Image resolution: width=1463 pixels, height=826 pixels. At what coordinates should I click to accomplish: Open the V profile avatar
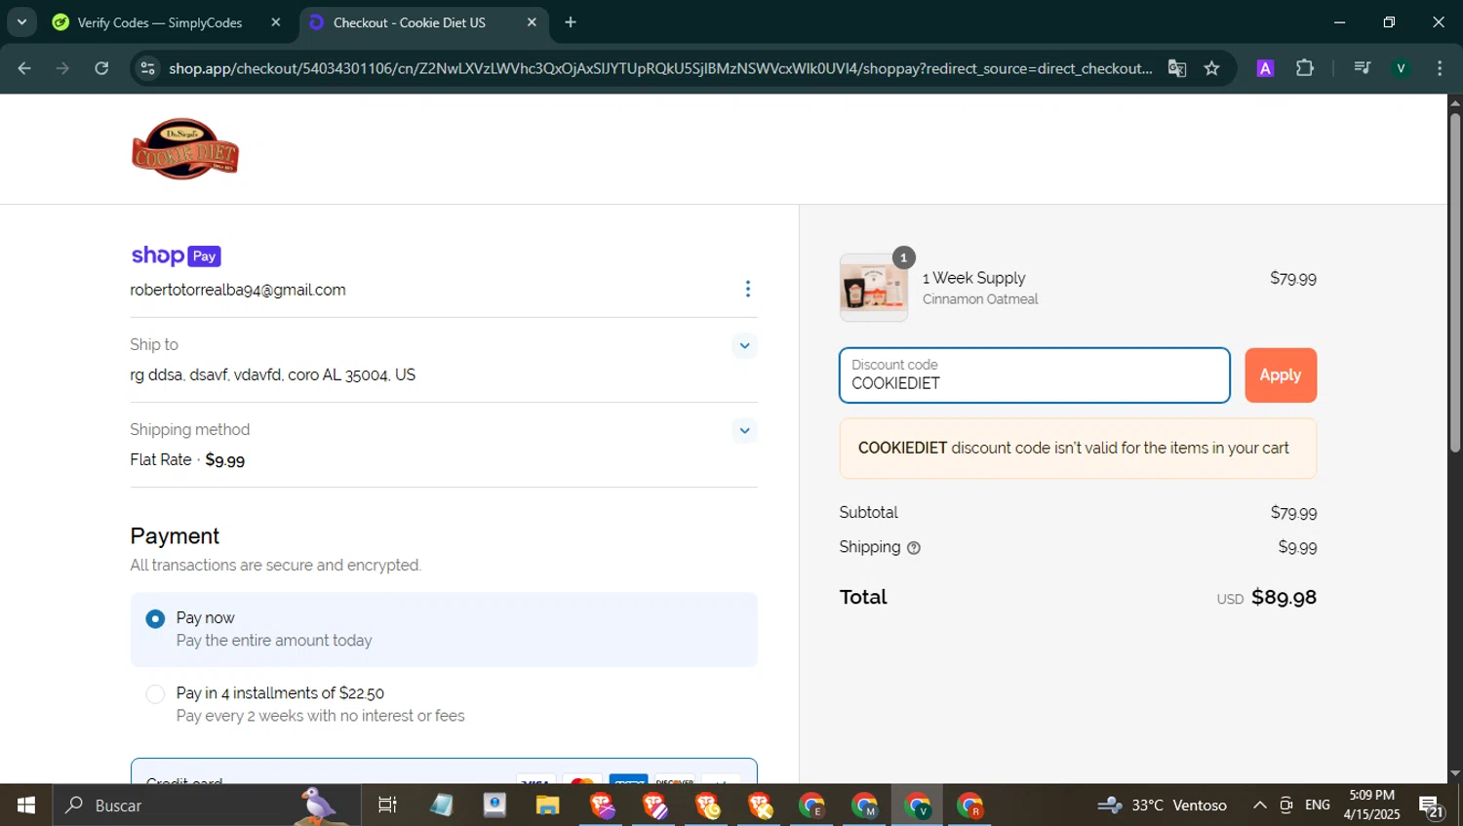1401,68
